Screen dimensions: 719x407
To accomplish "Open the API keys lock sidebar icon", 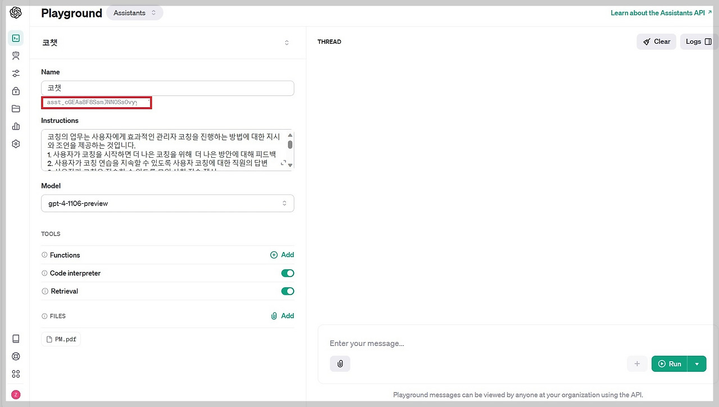I will [16, 91].
